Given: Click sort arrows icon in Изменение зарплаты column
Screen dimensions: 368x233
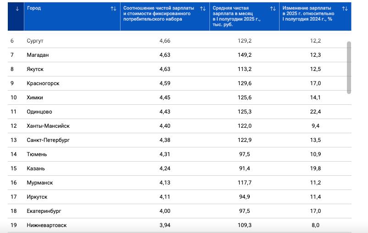Looking at the screenshot, I should pos(345,9).
